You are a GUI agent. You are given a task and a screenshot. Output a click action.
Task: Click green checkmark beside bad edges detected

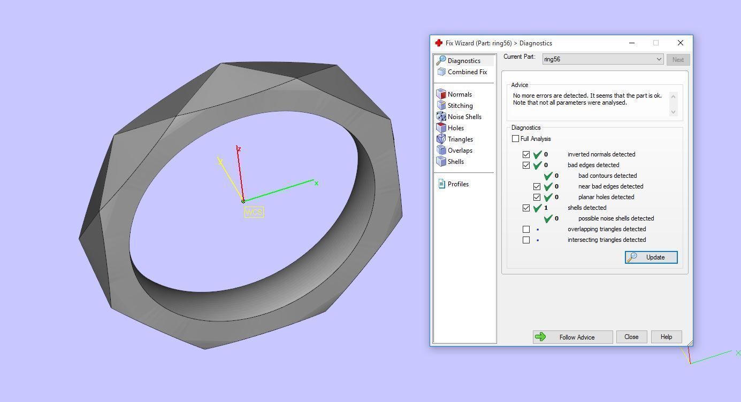(x=538, y=165)
